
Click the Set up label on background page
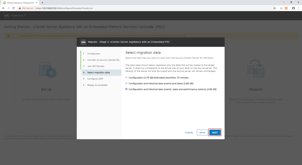46,89
